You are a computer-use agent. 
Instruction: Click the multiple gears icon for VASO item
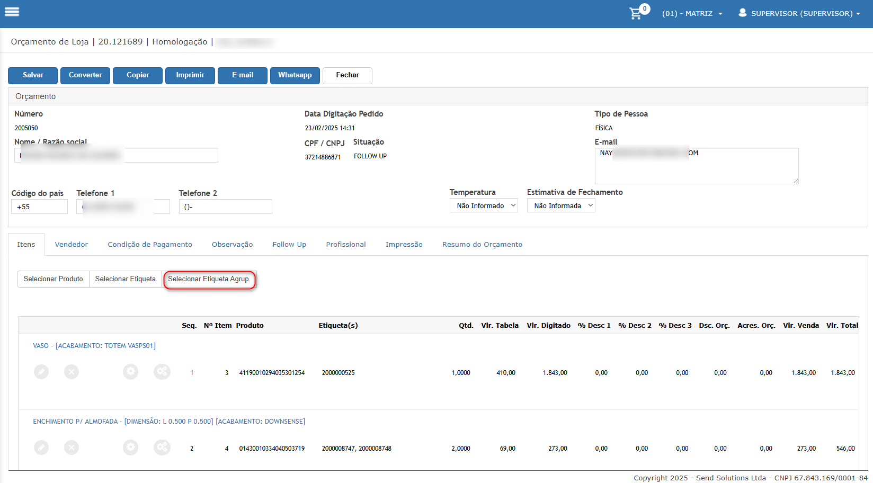pyautogui.click(x=162, y=372)
